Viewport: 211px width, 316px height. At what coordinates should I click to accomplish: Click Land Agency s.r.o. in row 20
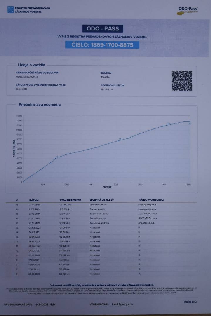[147, 205]
